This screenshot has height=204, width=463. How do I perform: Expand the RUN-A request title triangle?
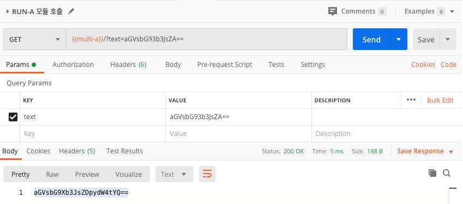click(x=8, y=12)
